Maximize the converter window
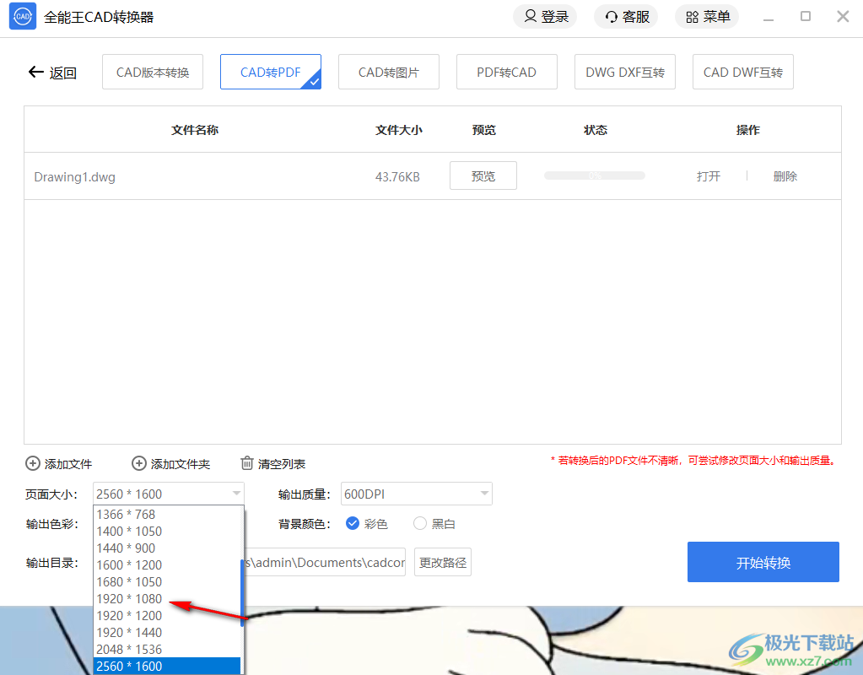Screen dimensions: 863x675 (x=805, y=17)
